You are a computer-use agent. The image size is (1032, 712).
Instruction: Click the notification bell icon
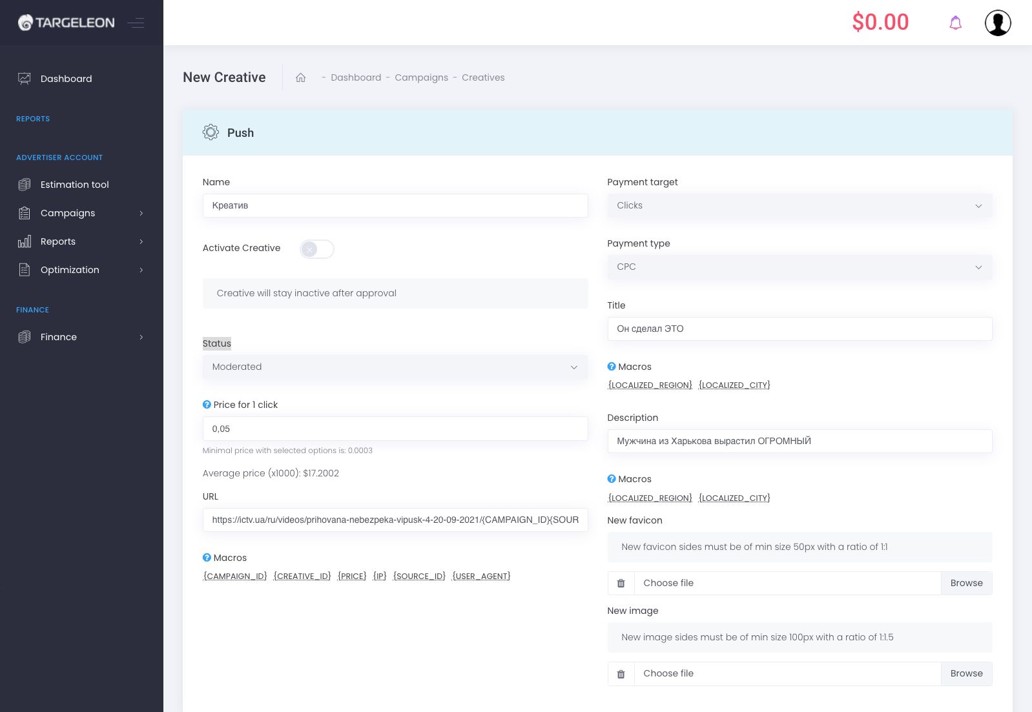[955, 23]
